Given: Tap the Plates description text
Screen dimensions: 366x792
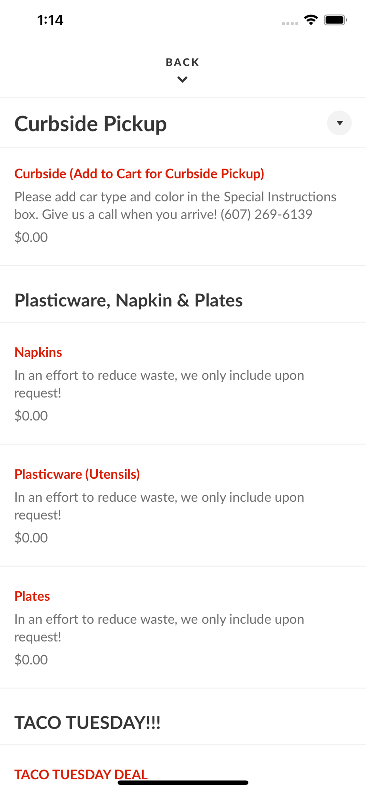Looking at the screenshot, I should tap(159, 628).
